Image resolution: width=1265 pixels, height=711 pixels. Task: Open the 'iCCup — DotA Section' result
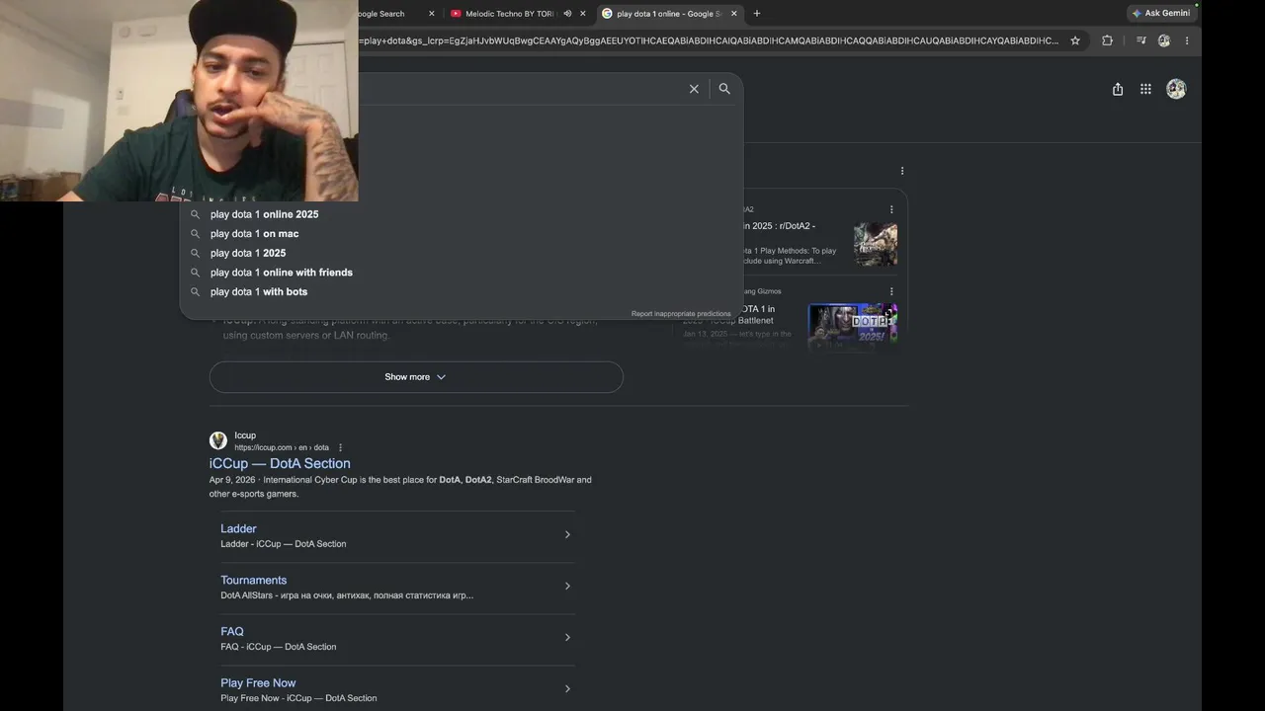coord(280,463)
